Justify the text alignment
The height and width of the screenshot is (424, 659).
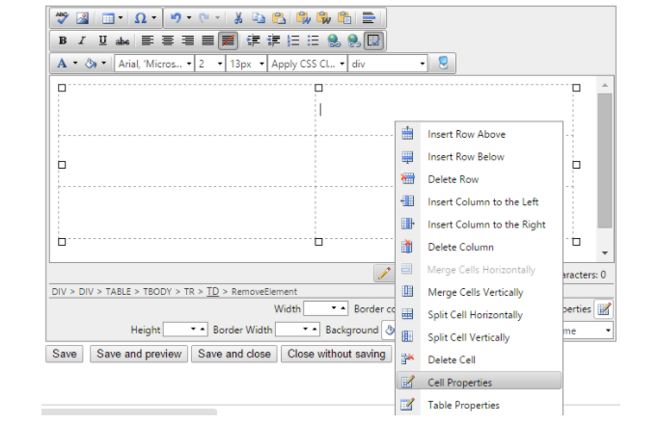pos(207,40)
